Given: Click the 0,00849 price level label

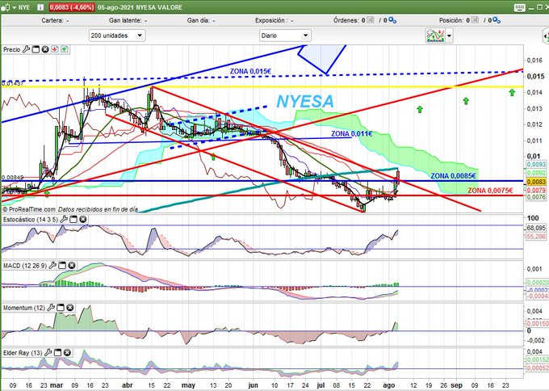Looking at the screenshot, I should 13,178.
